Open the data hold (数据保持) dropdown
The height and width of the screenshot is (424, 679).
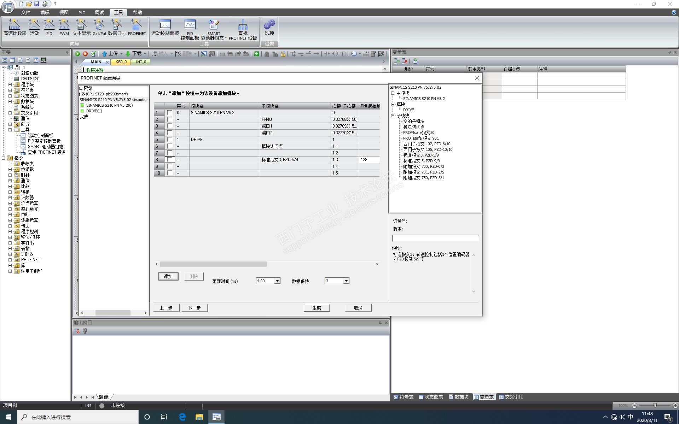point(346,281)
